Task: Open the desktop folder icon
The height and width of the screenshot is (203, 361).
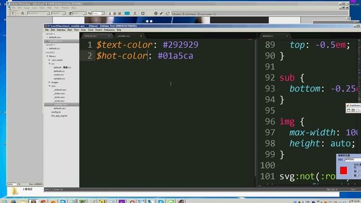Action: coord(14,191)
